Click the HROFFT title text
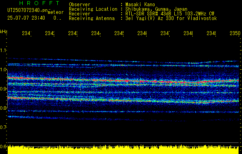 (40, 3)
